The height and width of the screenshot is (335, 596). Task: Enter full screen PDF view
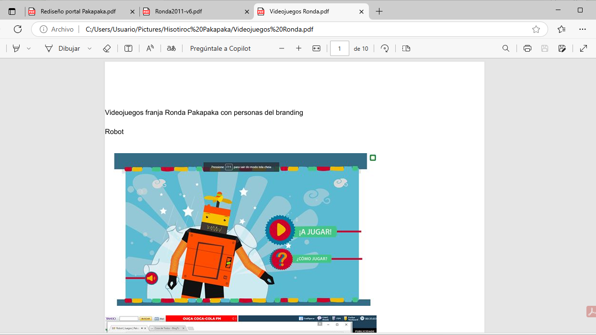click(x=584, y=48)
